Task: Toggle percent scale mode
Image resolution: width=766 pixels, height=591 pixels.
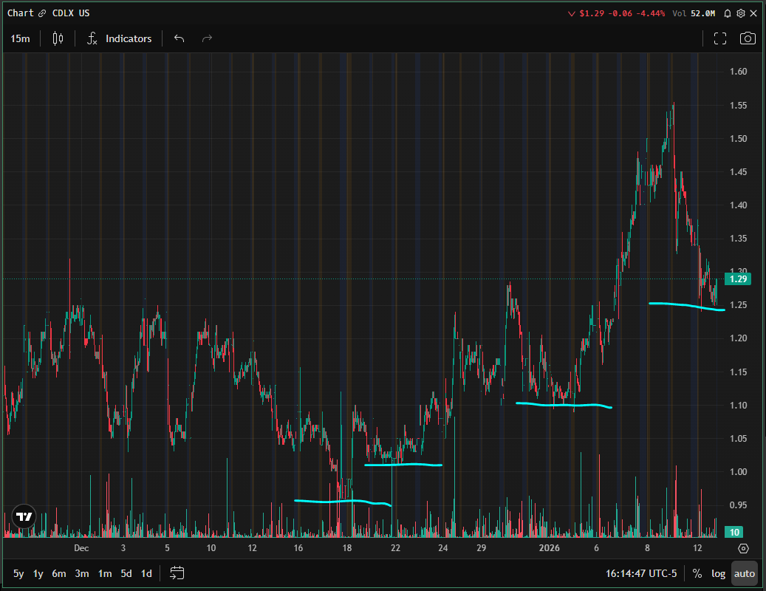Action: 697,573
